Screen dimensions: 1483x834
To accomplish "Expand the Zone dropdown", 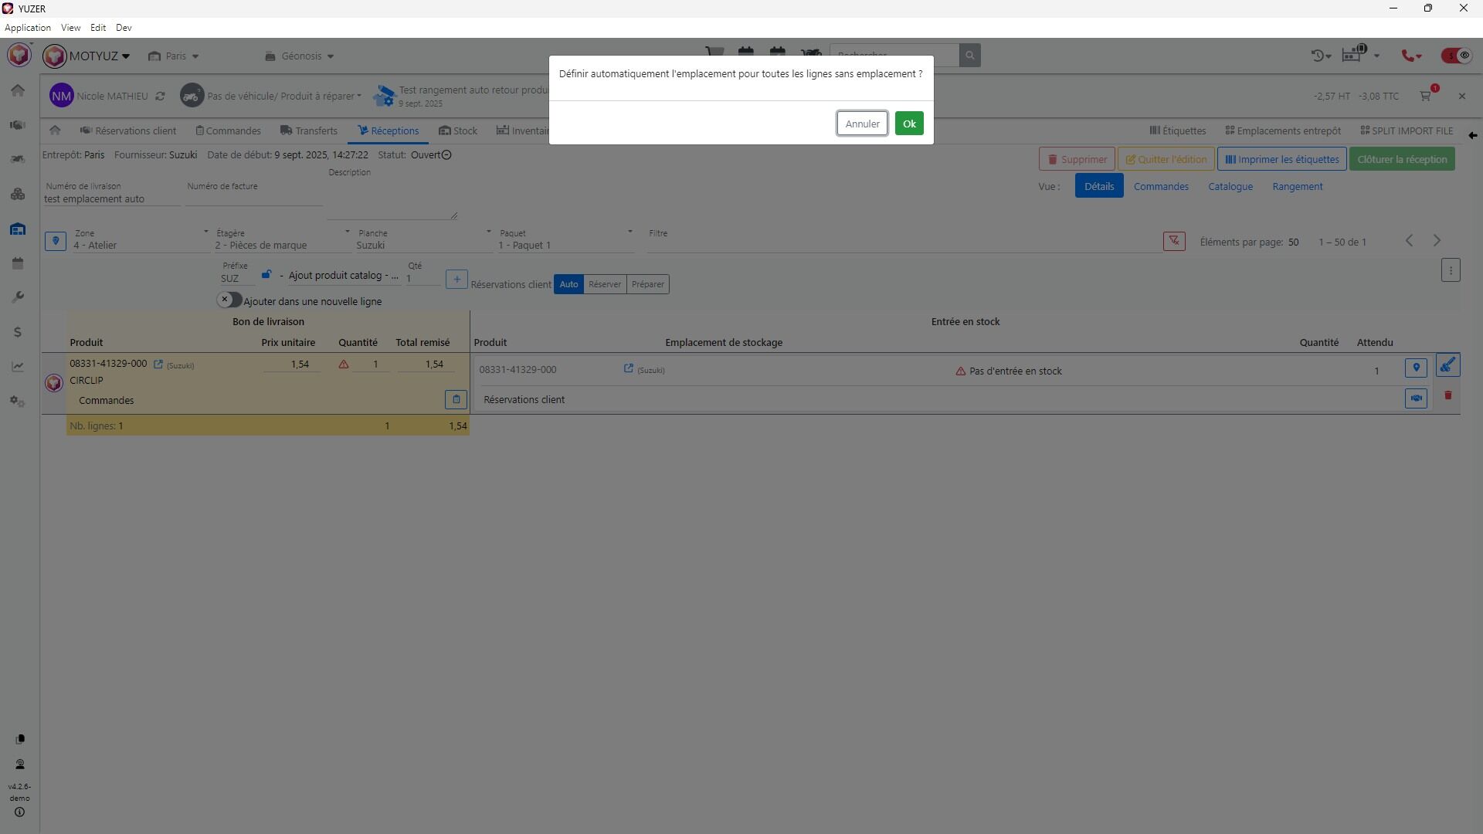I will click(x=141, y=245).
